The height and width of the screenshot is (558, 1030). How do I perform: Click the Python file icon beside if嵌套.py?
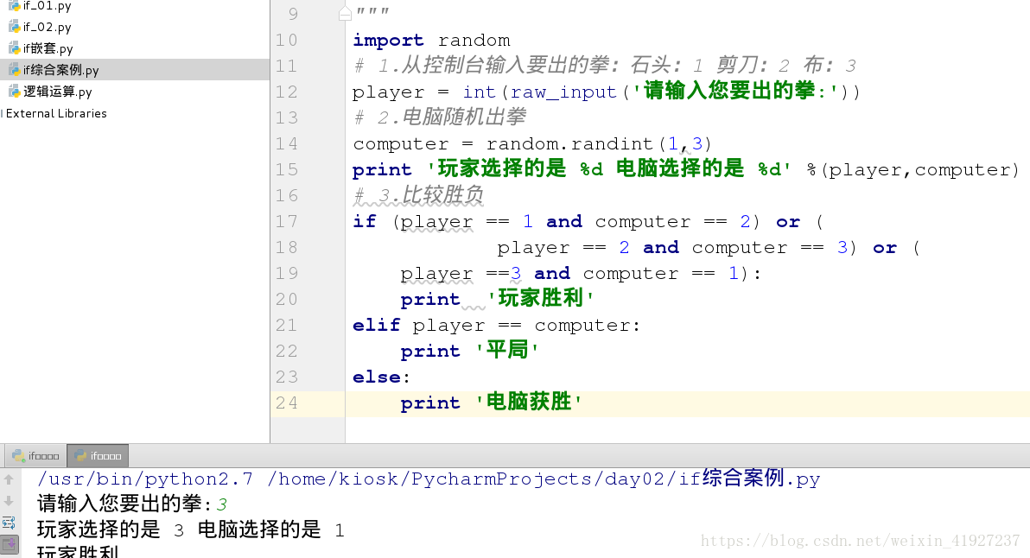(x=14, y=48)
